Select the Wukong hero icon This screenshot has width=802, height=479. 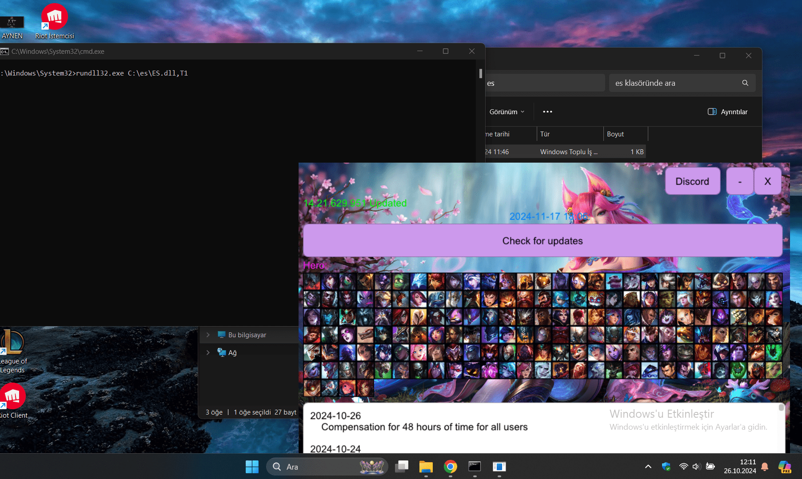pos(312,335)
